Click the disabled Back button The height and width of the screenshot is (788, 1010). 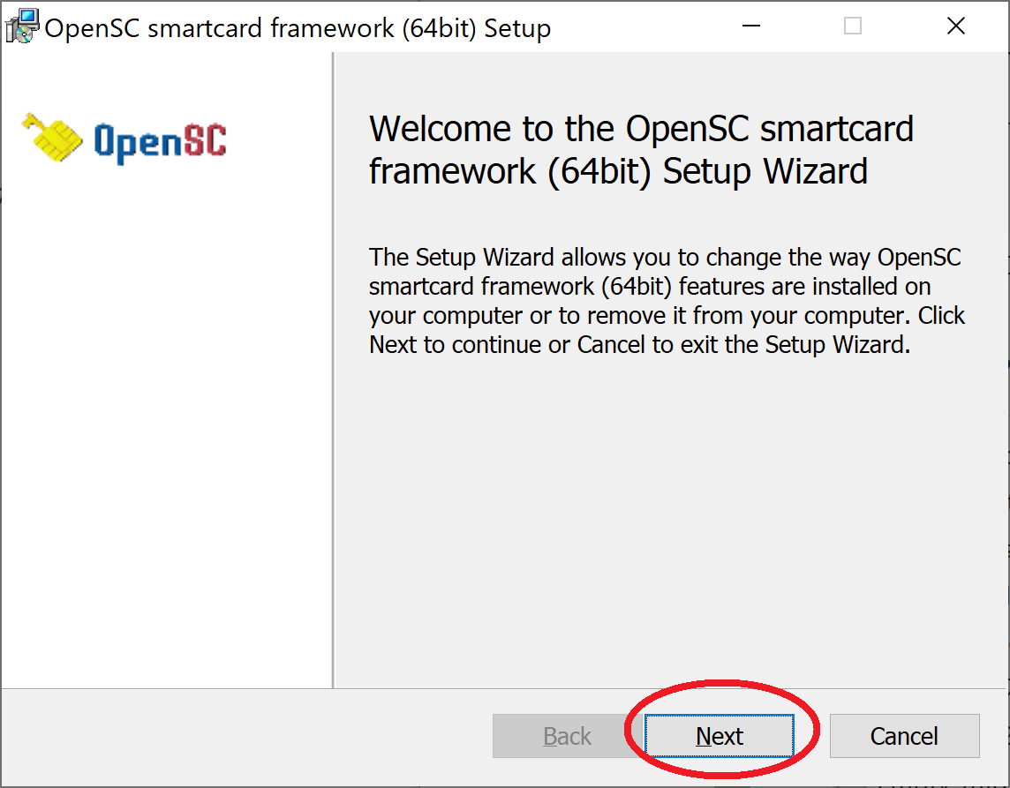click(566, 736)
